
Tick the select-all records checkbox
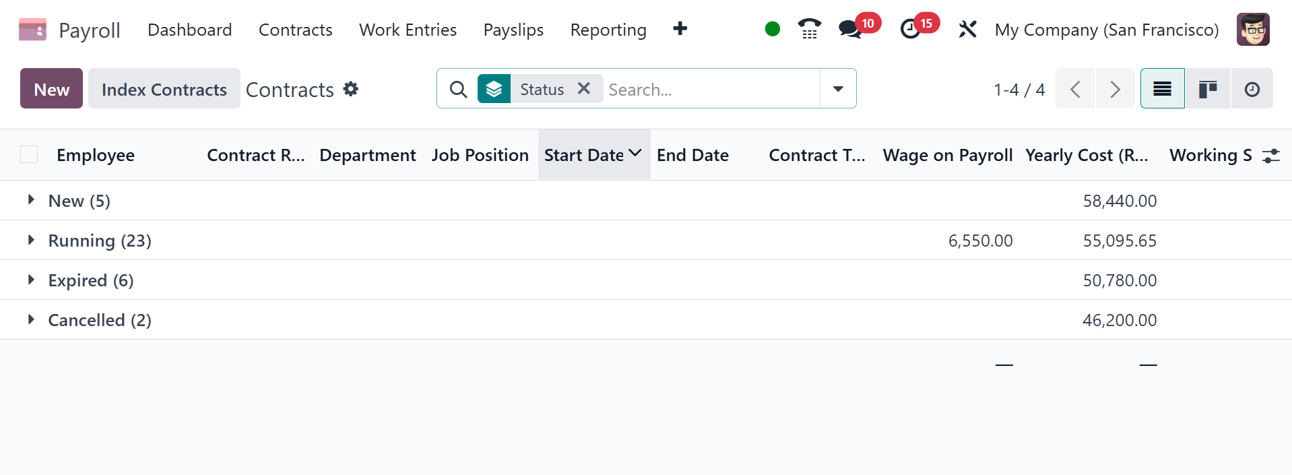[29, 155]
